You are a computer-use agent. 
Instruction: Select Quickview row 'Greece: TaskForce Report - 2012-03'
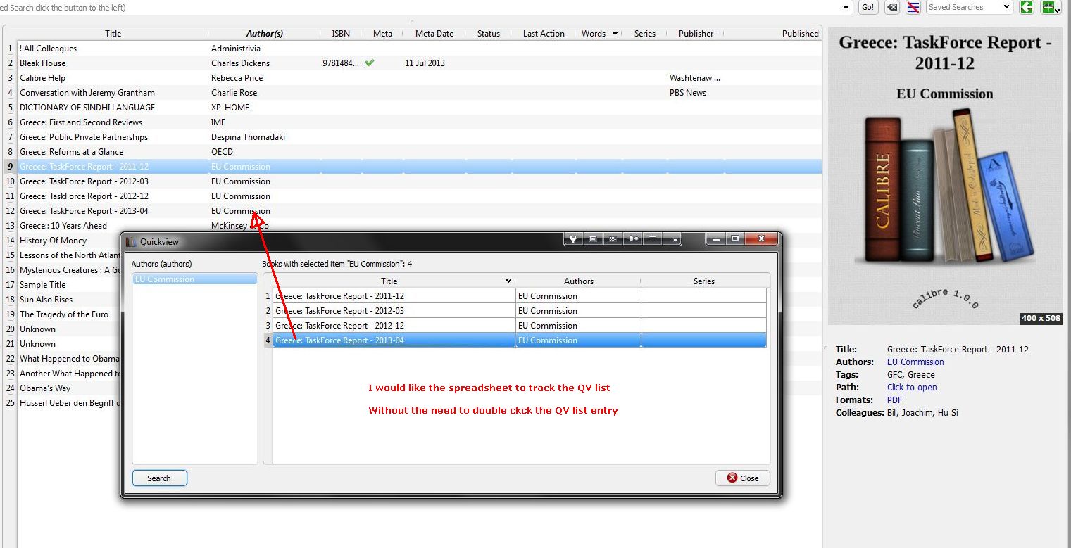[520, 311]
